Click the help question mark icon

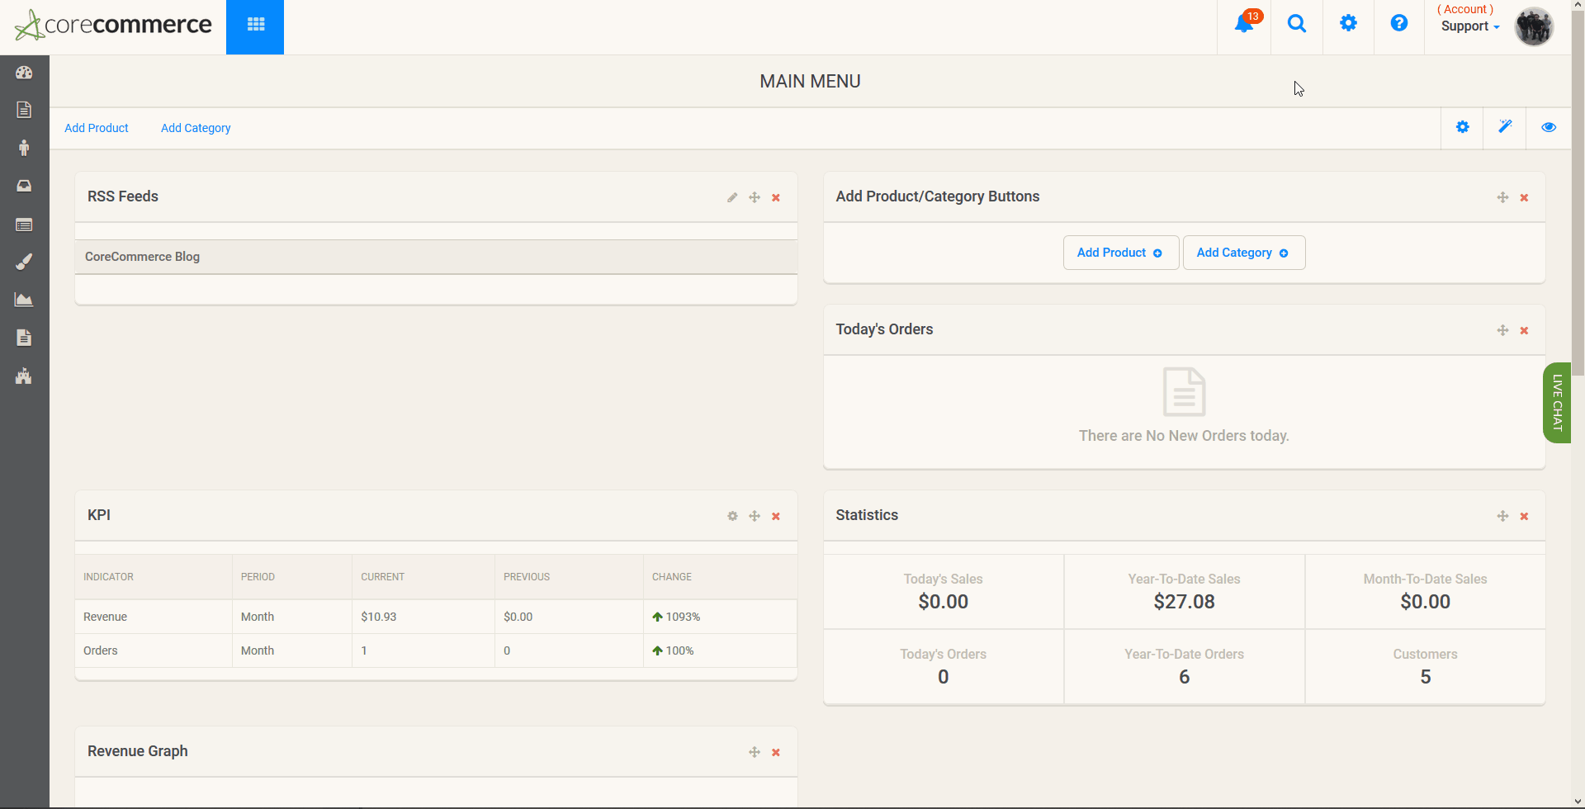click(1398, 23)
